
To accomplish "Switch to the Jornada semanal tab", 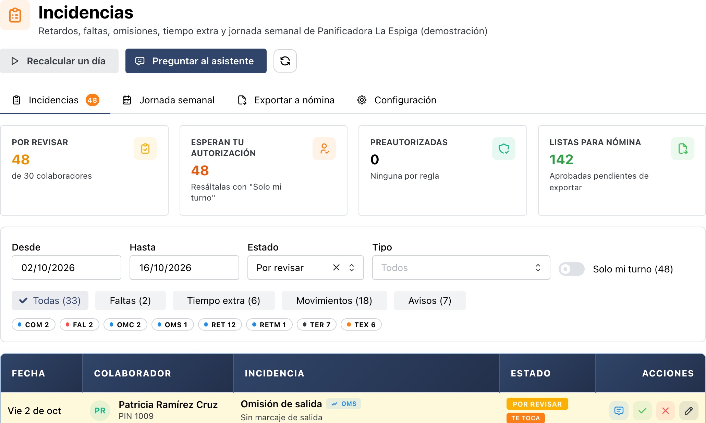I will pyautogui.click(x=169, y=100).
